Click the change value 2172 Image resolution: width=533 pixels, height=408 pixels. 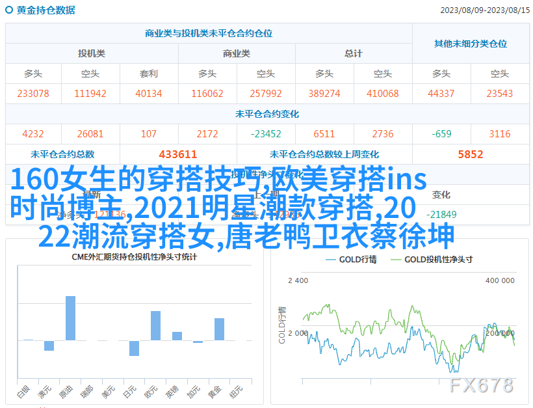tap(207, 134)
